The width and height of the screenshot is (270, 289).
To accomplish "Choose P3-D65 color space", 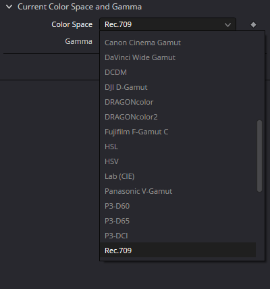I will point(178,221).
